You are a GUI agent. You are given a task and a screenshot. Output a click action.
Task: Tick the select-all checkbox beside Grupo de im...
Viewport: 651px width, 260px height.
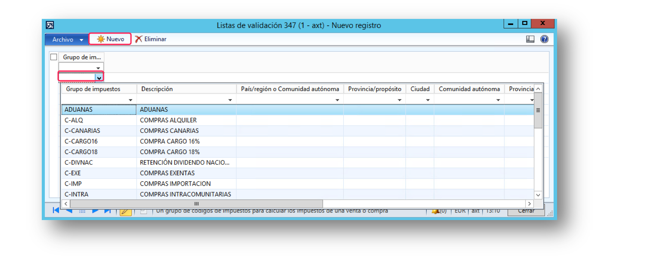click(54, 57)
